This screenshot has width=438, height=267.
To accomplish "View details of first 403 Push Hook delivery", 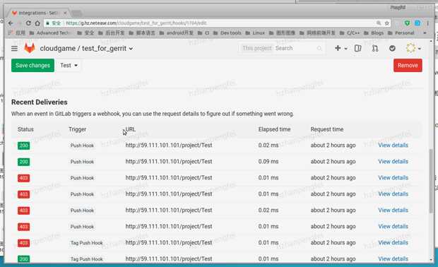I will point(393,177).
